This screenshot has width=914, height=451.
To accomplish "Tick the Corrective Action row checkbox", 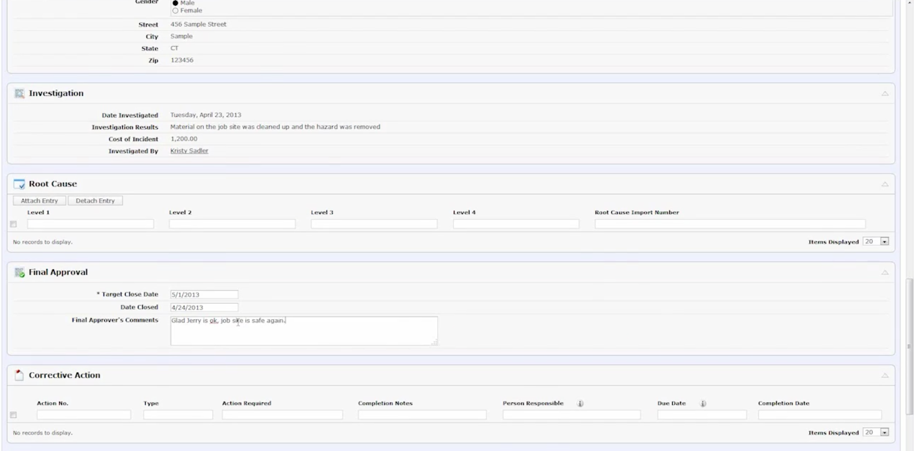I will pyautogui.click(x=13, y=415).
